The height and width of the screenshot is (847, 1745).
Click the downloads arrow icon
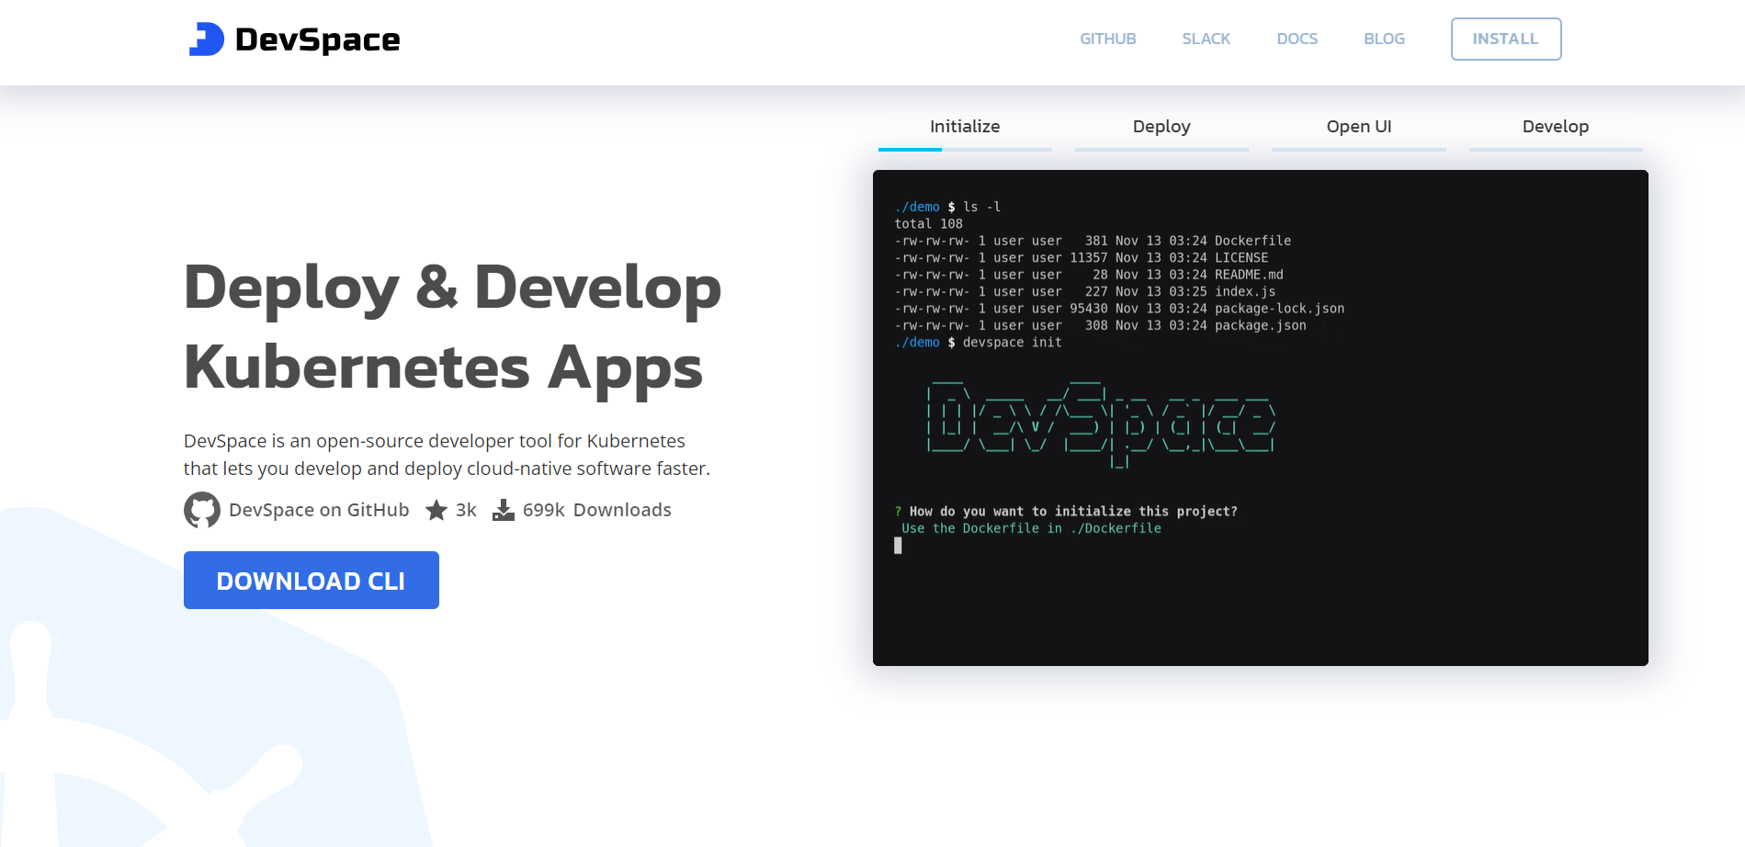coord(503,509)
